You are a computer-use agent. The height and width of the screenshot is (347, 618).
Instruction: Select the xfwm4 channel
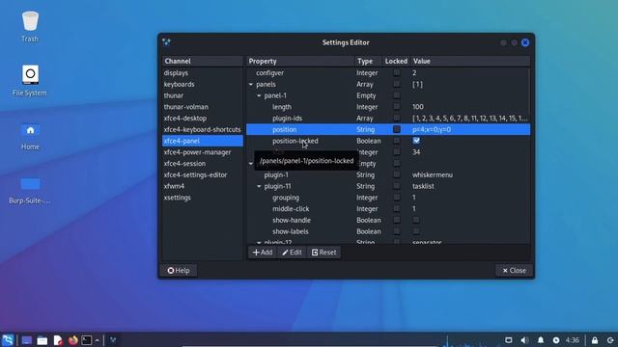pos(203,186)
